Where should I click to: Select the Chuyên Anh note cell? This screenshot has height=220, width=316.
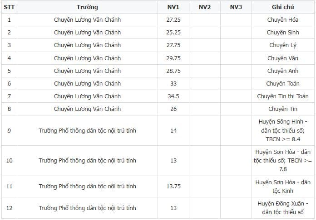click(x=282, y=71)
